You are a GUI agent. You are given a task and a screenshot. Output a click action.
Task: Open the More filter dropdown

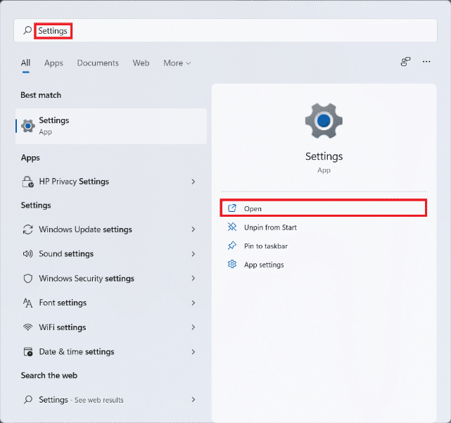(177, 63)
